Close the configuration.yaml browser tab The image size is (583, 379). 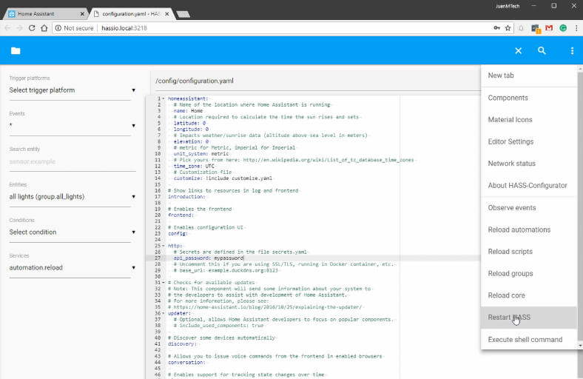pos(167,14)
